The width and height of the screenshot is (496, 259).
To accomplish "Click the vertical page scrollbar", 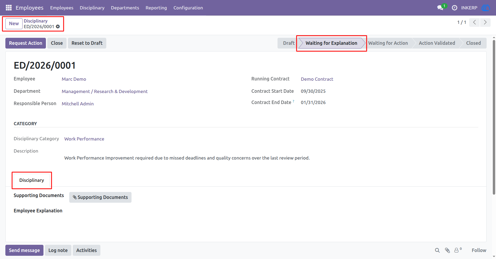I will coord(494,117).
